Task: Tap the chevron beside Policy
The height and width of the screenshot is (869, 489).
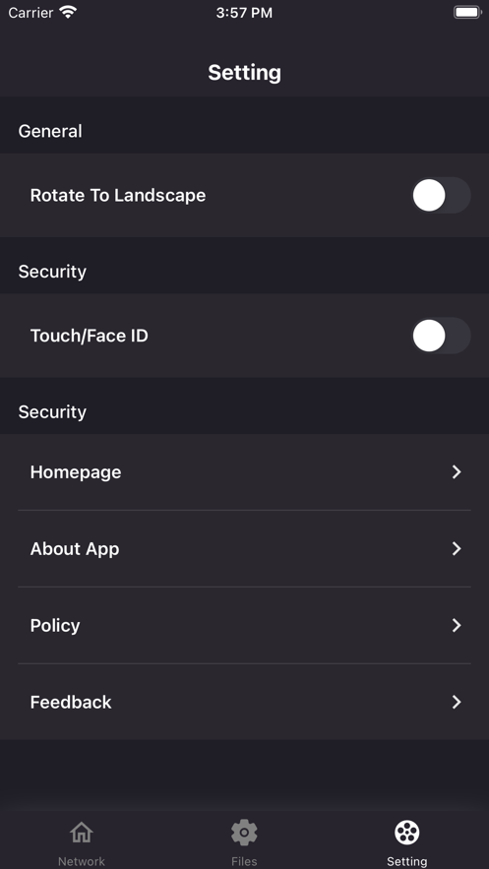Action: point(457,625)
